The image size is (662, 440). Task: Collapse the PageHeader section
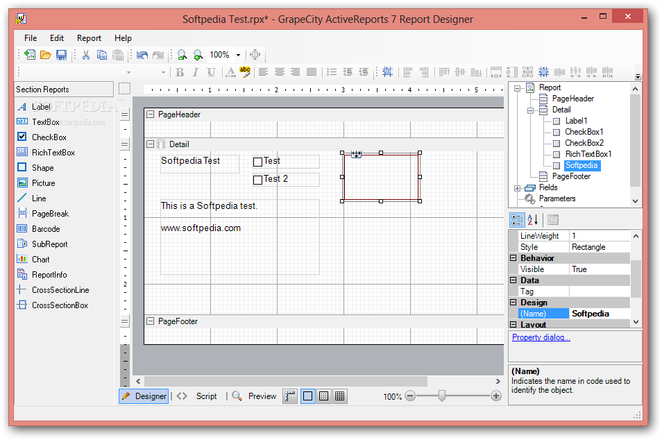click(x=151, y=114)
